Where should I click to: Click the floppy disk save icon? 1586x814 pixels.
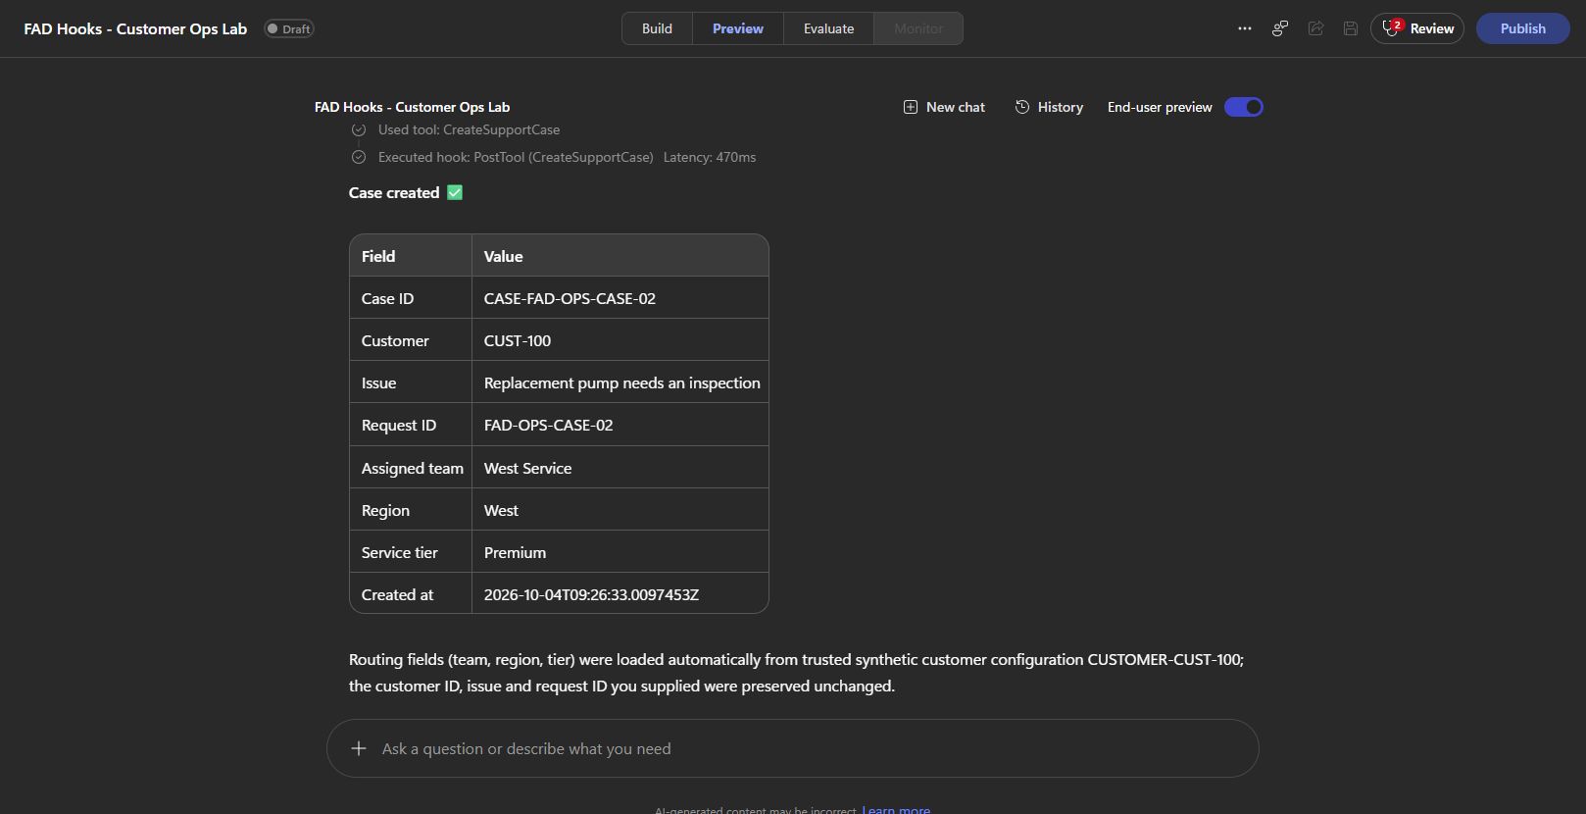(x=1351, y=28)
